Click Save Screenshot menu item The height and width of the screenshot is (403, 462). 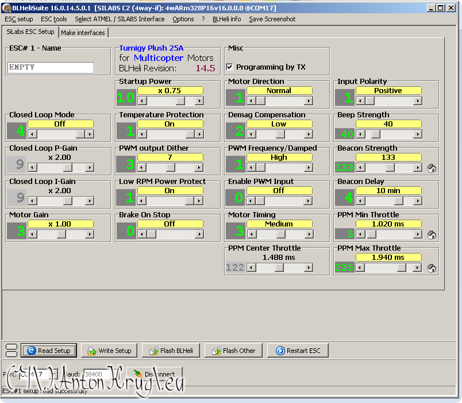click(x=272, y=19)
